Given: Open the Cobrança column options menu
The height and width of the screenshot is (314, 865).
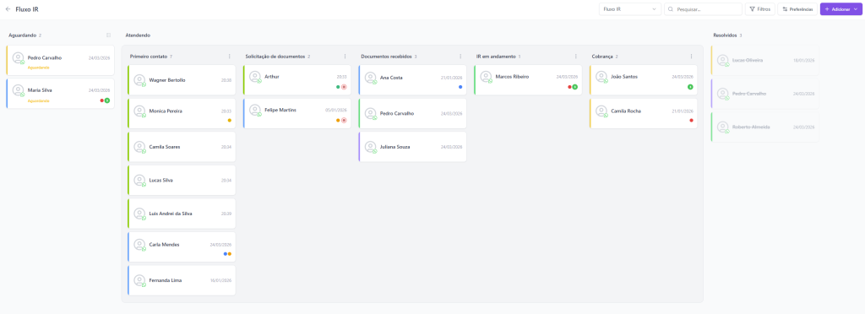Looking at the screenshot, I should tap(691, 57).
